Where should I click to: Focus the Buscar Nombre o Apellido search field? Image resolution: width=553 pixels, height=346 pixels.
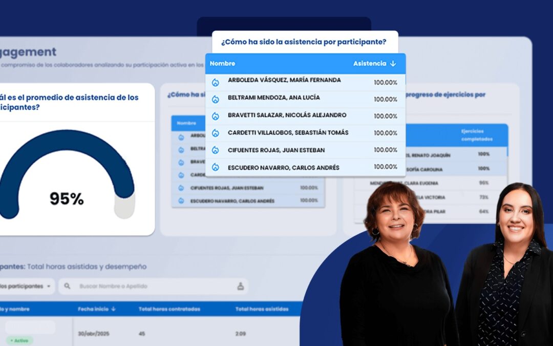point(154,286)
